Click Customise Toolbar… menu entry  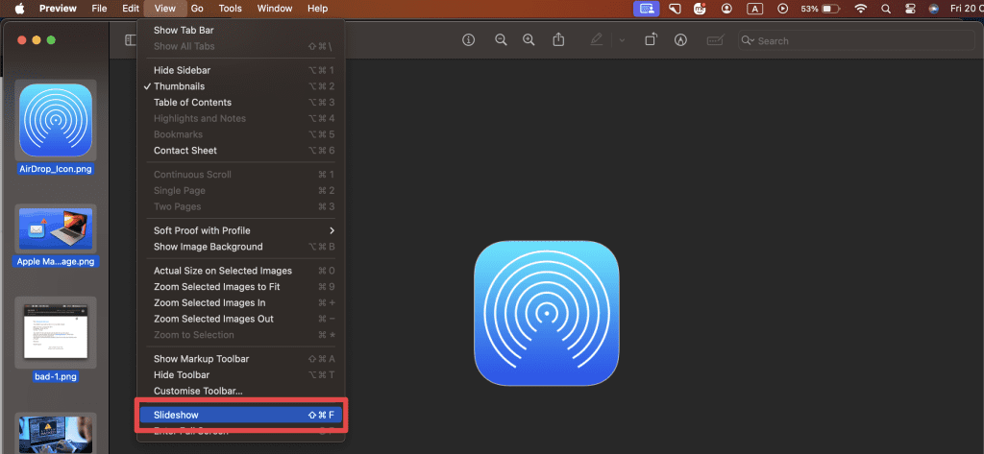198,391
